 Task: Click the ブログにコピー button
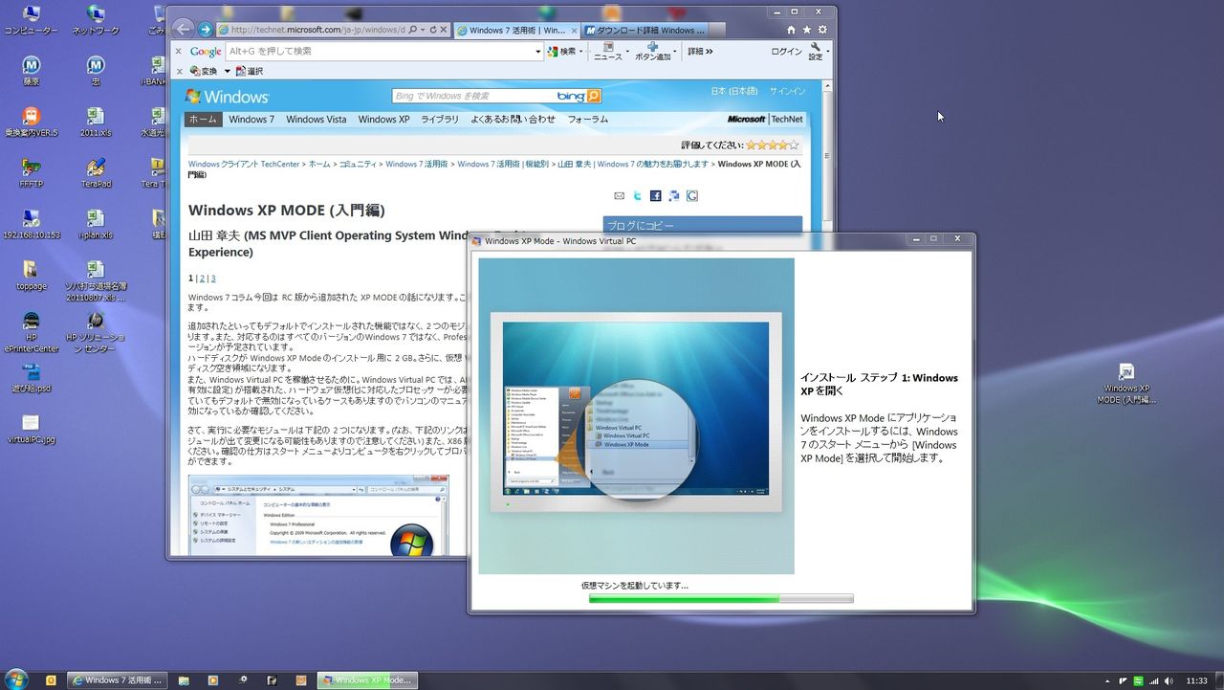click(x=702, y=225)
